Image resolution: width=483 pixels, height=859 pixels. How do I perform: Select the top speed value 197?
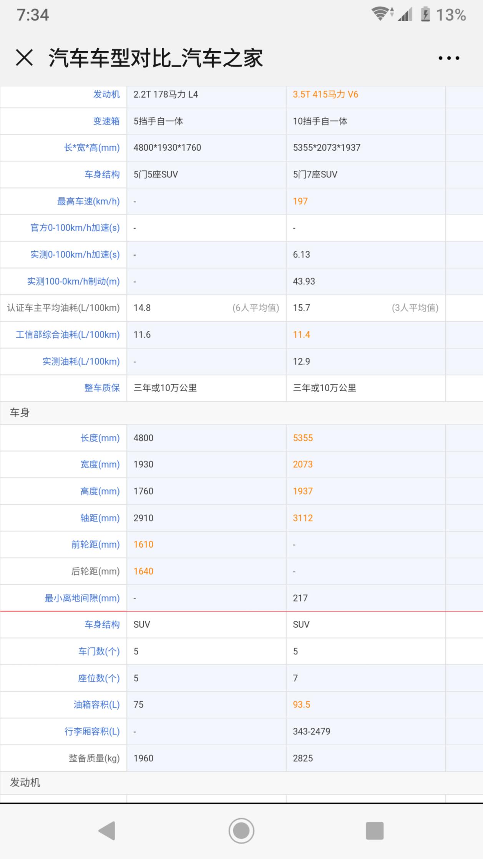coord(300,201)
